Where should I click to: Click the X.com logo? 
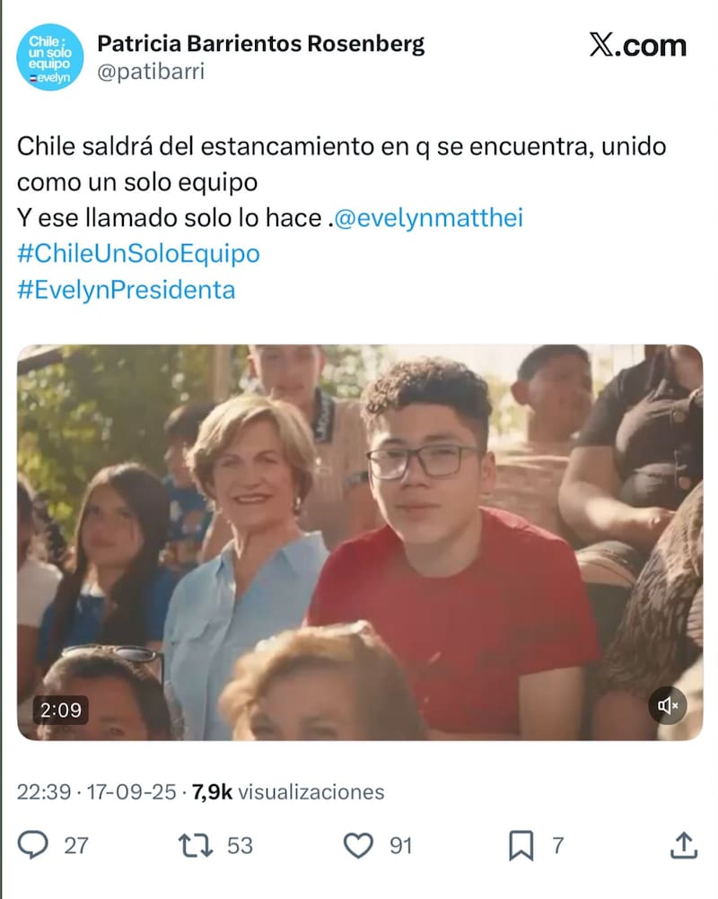[638, 45]
